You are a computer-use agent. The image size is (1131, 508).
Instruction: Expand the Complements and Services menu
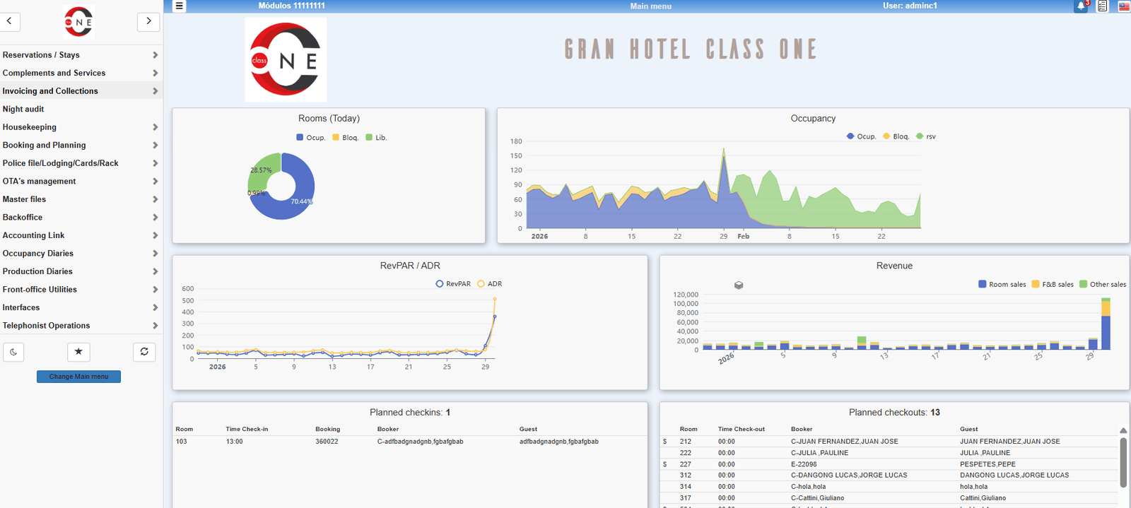pyautogui.click(x=81, y=73)
